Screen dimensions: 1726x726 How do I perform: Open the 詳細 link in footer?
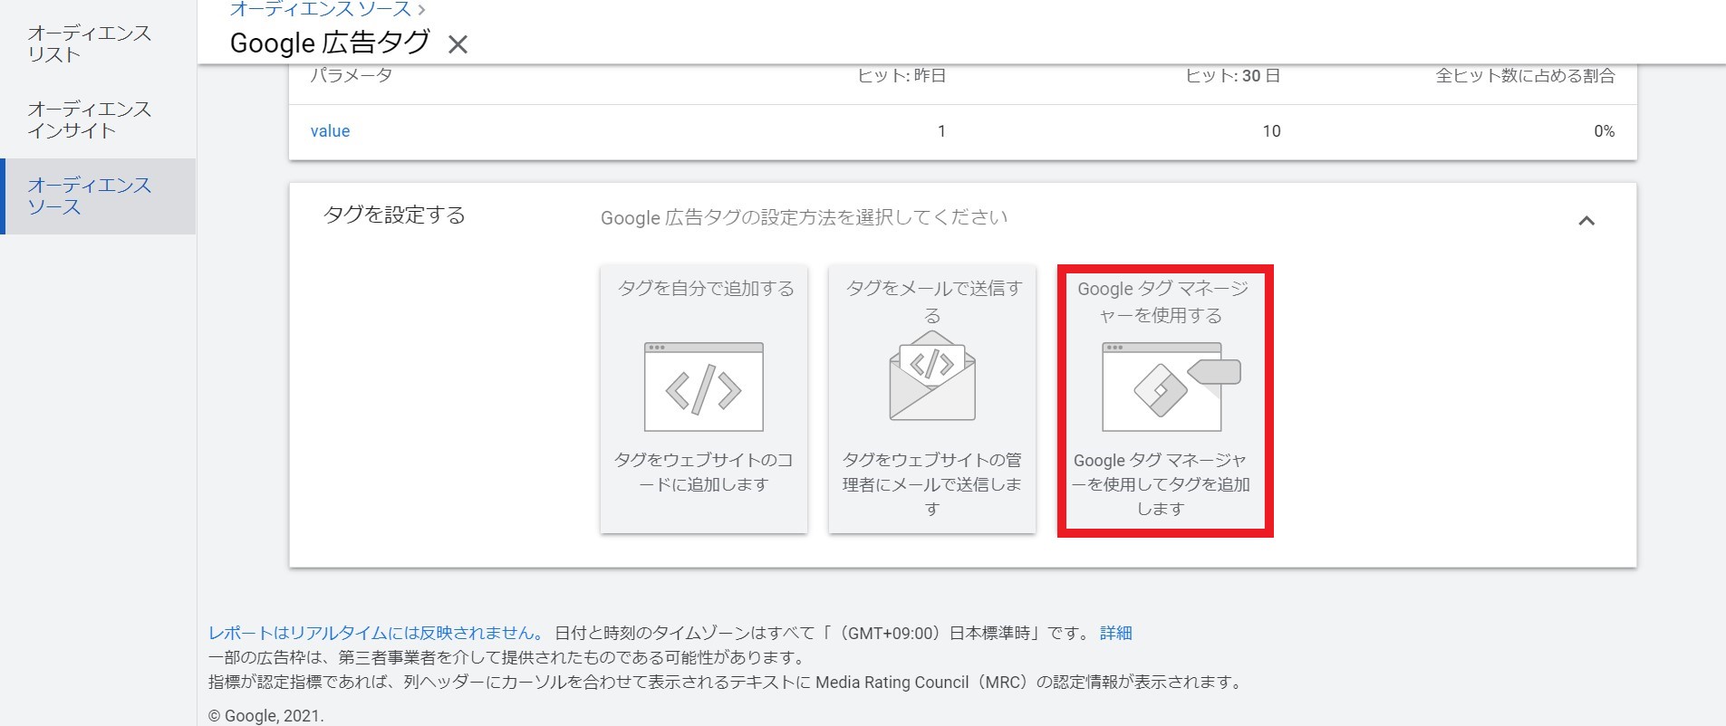[1116, 634]
